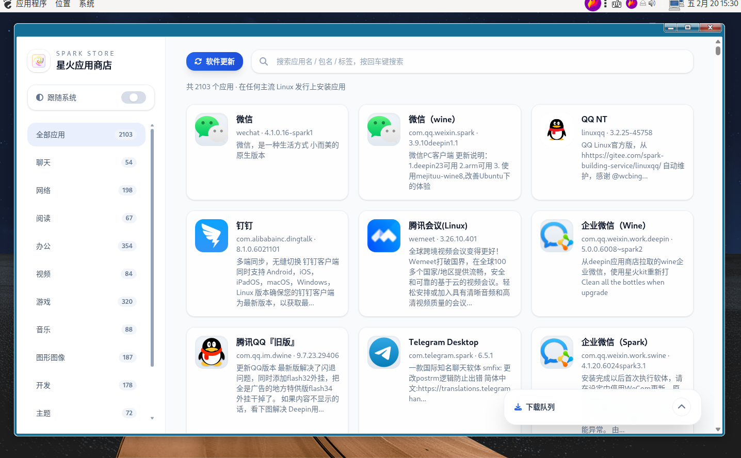Click the category list's down scroll arrow

(x=152, y=418)
